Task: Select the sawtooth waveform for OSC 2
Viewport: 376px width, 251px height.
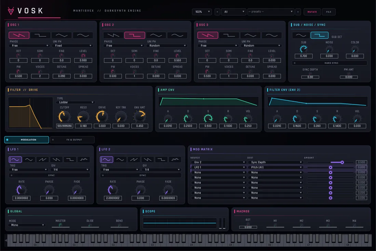Action: (x=113, y=35)
